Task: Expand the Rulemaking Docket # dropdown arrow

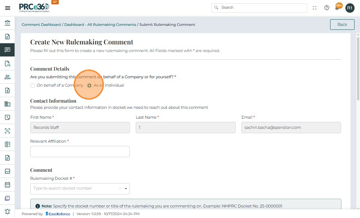Action: tap(126, 189)
